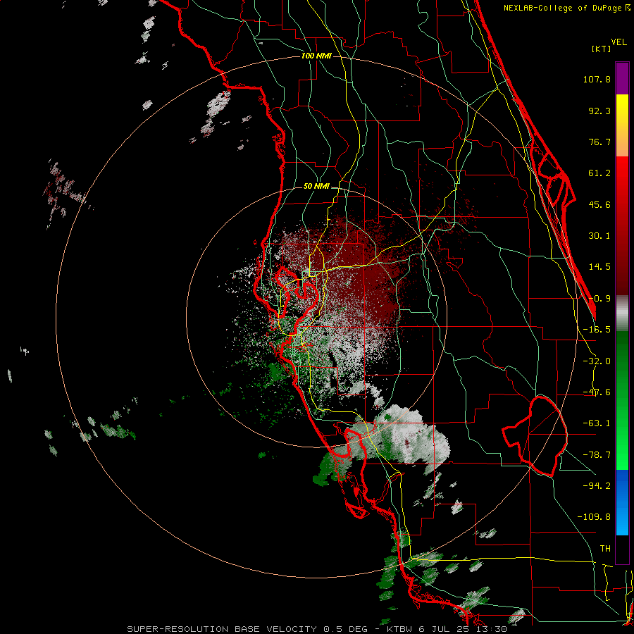Click the 76.7 legend value
This screenshot has height=634, width=634.
(x=599, y=142)
